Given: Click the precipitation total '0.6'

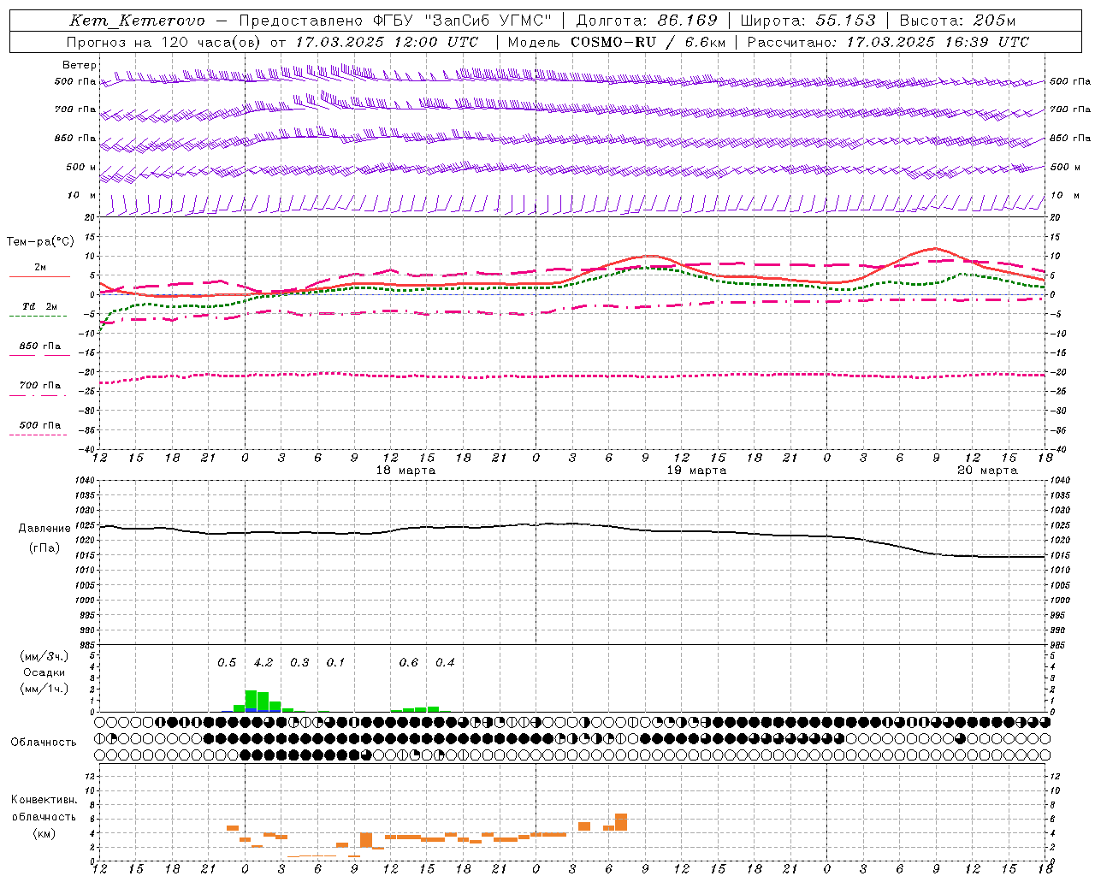Looking at the screenshot, I should tap(409, 662).
